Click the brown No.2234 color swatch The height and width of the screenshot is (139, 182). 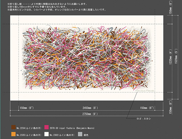tap(13, 127)
